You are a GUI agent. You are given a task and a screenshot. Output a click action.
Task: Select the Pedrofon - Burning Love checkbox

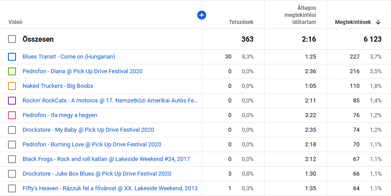coord(12,145)
